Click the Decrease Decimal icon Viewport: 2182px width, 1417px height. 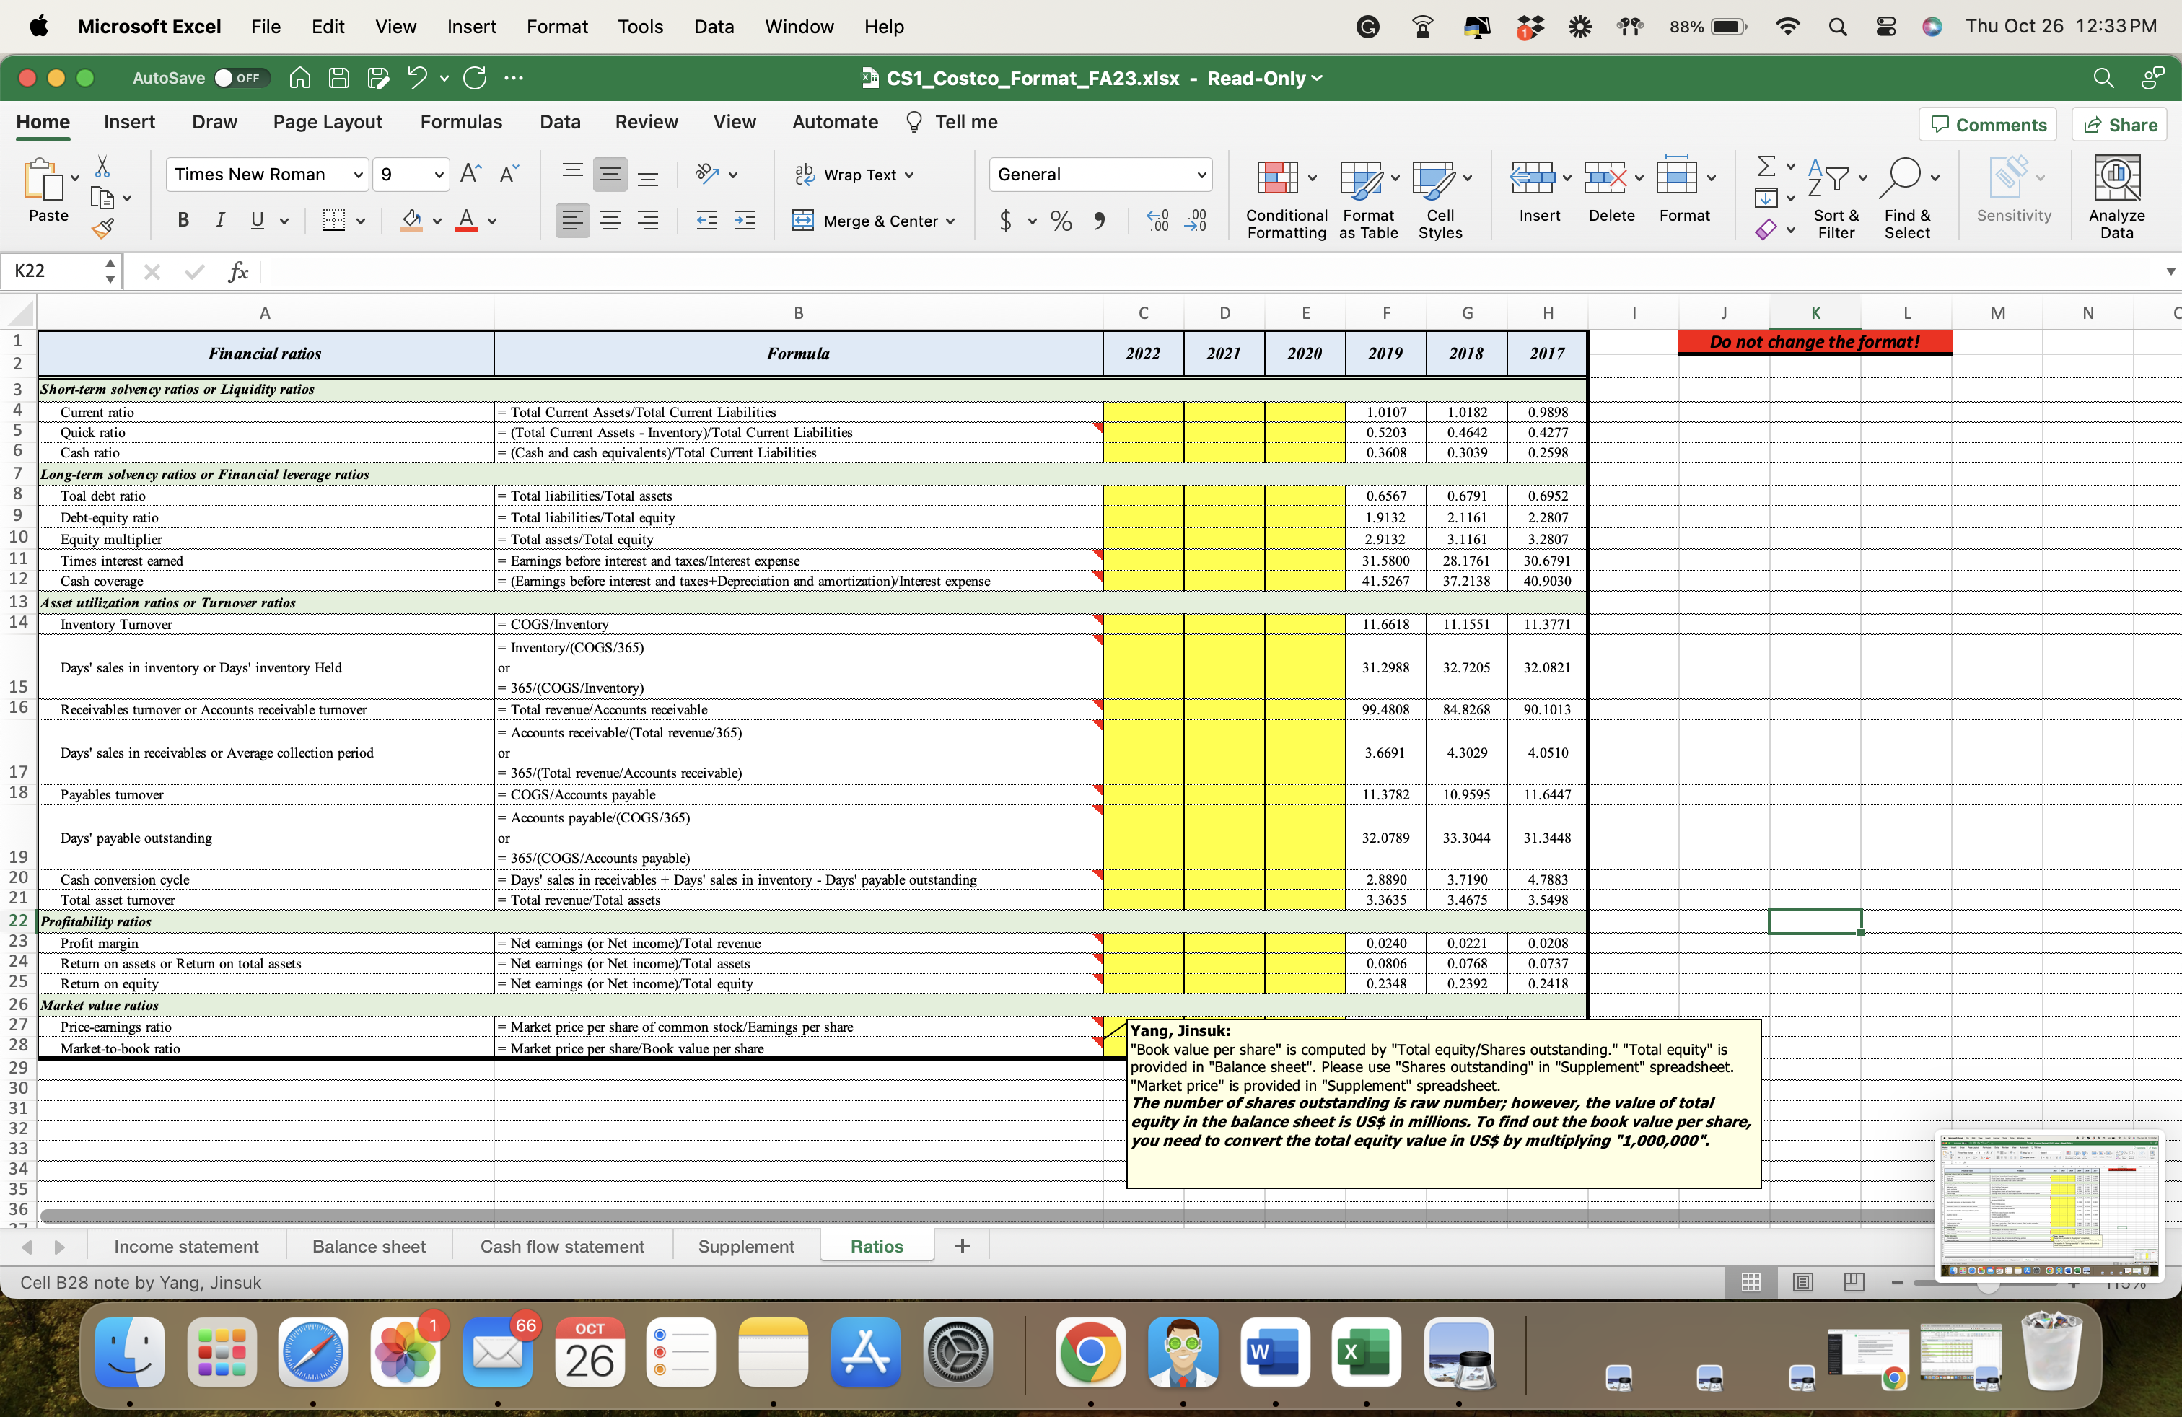[x=1196, y=220]
